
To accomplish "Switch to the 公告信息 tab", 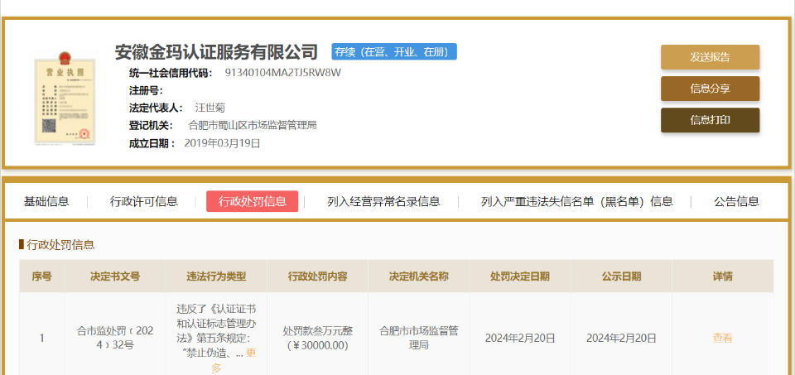I will pyautogui.click(x=736, y=201).
